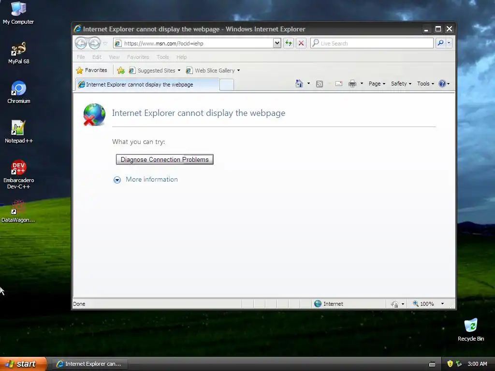This screenshot has height=371, width=495.
Task: Click the IE logo in title bar
Action: click(77, 29)
